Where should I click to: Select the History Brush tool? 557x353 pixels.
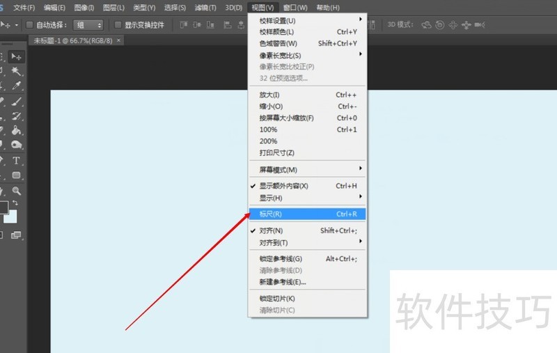pyautogui.click(x=16, y=116)
